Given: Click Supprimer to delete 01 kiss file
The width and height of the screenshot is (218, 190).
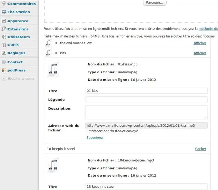Looking at the screenshot, I should click(x=95, y=137).
